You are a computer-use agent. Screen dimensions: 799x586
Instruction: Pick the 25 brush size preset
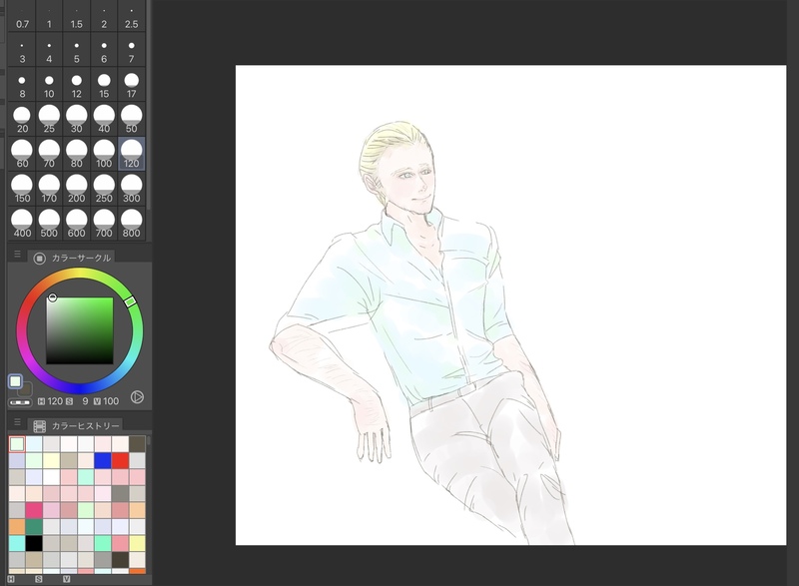tap(49, 119)
